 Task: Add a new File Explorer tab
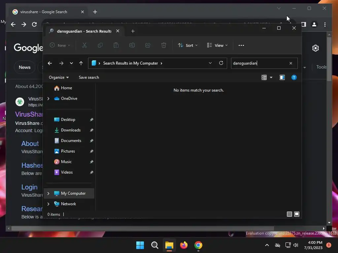[133, 31]
